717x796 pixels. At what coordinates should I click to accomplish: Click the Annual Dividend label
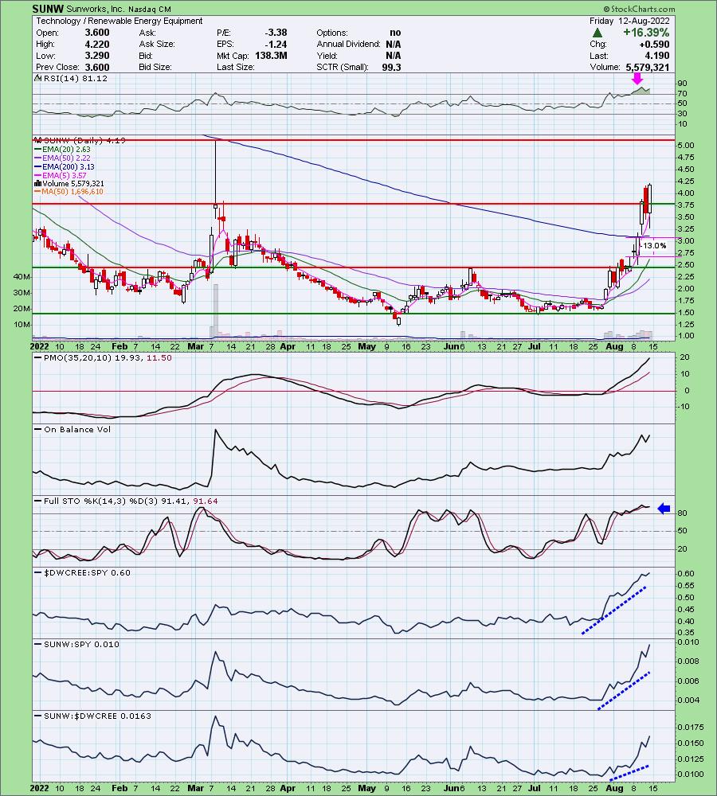[x=348, y=44]
